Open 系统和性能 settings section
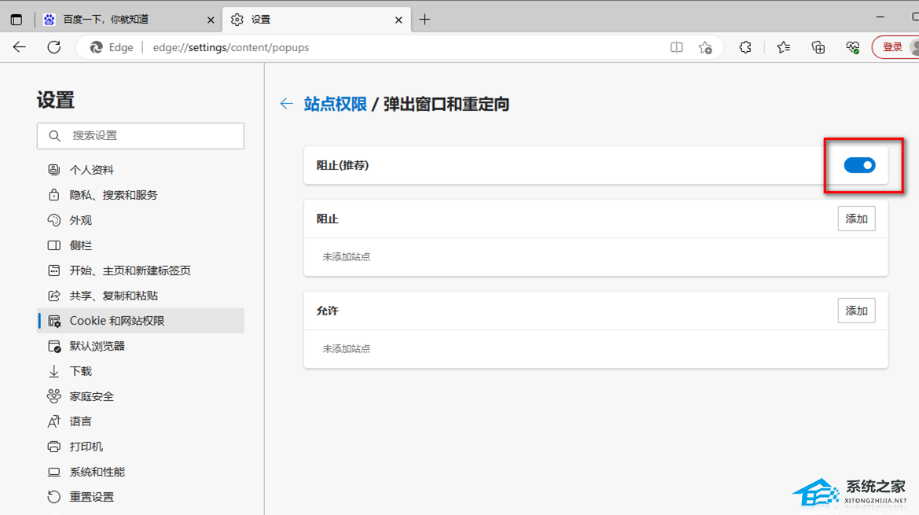 [141, 473]
